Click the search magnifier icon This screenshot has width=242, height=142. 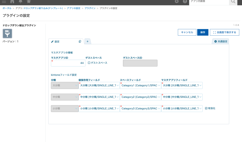(233, 2)
